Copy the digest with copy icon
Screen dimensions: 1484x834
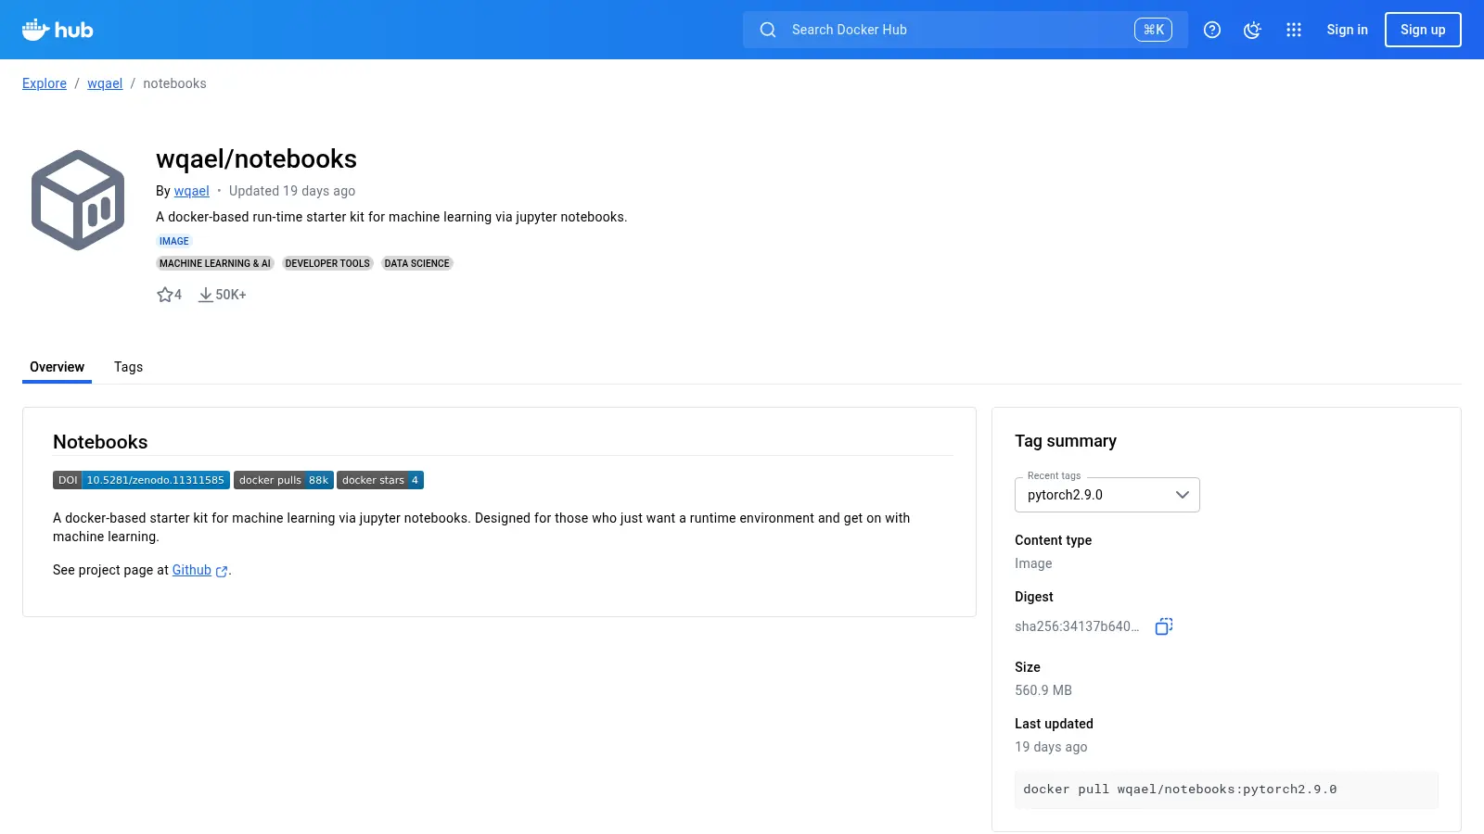coord(1164,626)
